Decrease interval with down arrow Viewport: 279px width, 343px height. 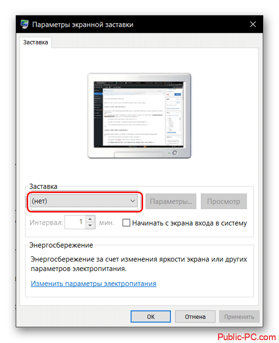click(90, 225)
